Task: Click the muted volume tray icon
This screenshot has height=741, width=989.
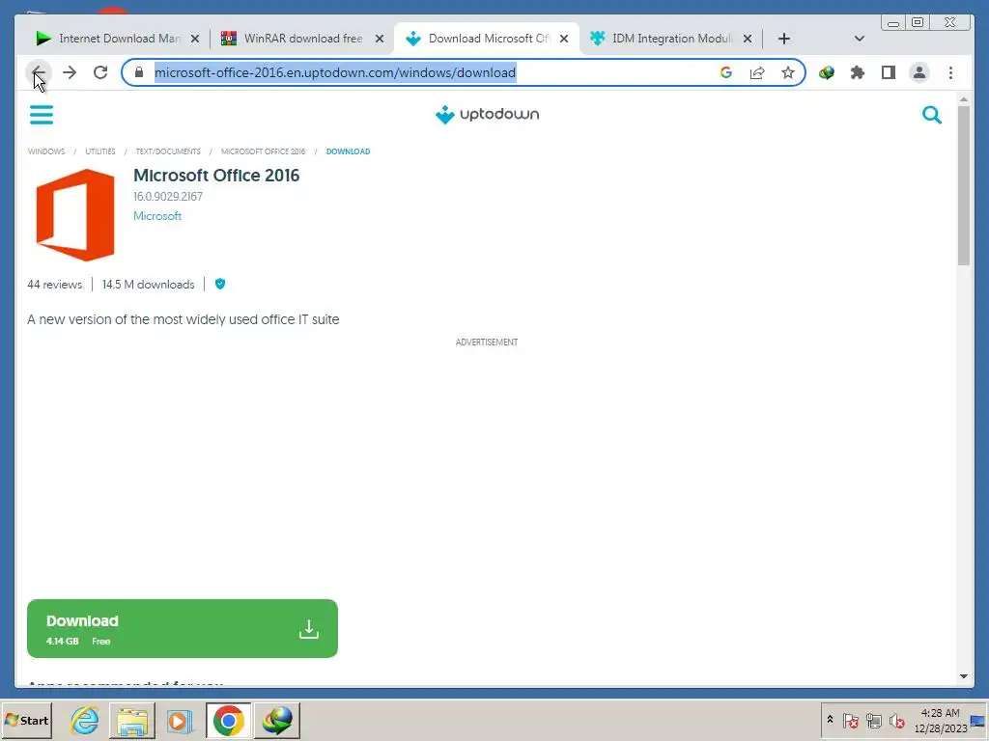Action: pos(897,720)
